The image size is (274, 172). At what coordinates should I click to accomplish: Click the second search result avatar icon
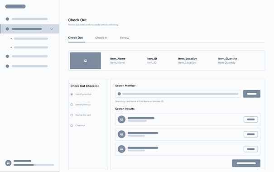(122, 134)
